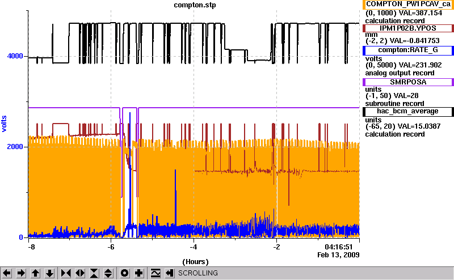Click the VAL=-0.841753 readout
454x280 pixels.
coord(415,41)
